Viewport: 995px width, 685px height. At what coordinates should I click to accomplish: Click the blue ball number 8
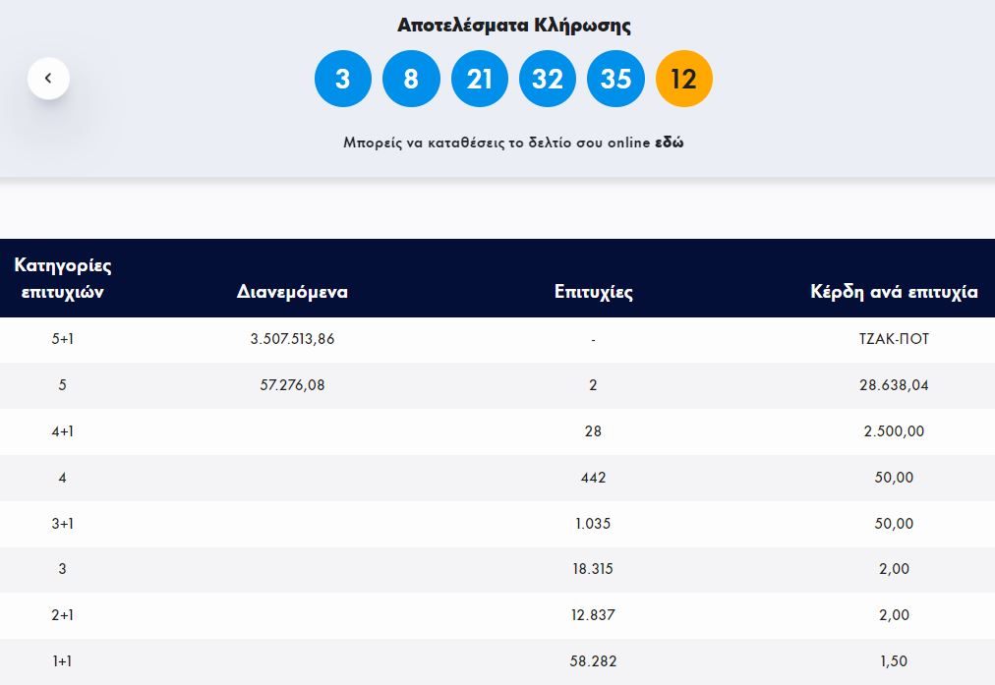(x=411, y=79)
